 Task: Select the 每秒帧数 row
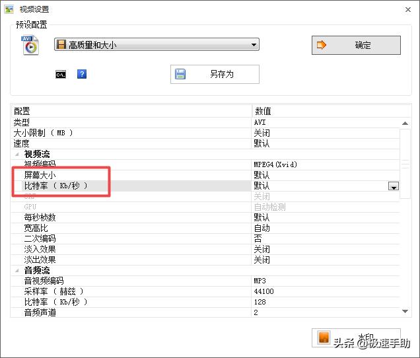click(205, 217)
